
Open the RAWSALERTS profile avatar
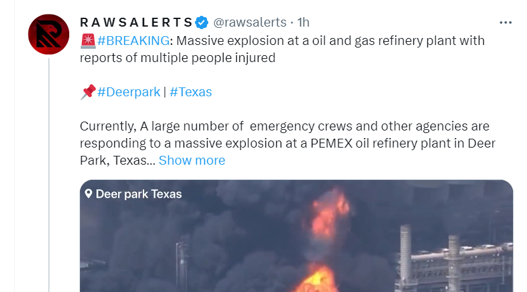[x=49, y=34]
